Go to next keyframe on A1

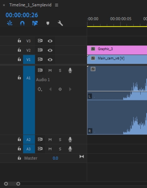70,89
